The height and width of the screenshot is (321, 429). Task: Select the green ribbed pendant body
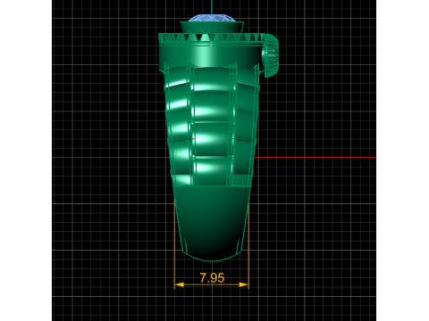point(212,147)
